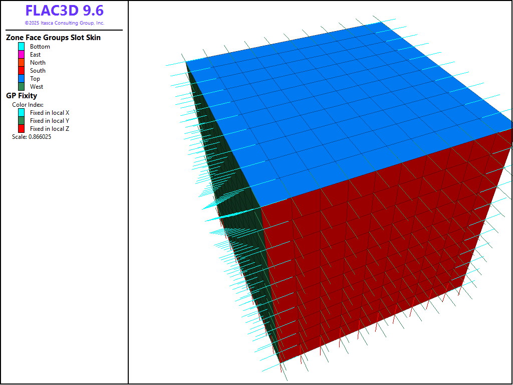Click the Fixed in local Y swatch
The width and height of the screenshot is (513, 385).
coord(22,121)
